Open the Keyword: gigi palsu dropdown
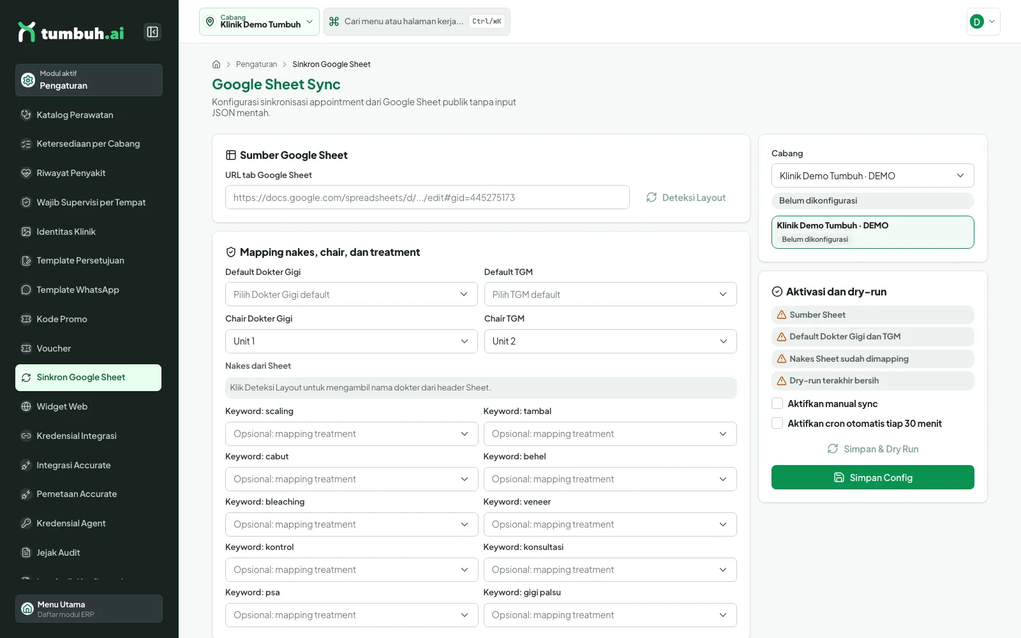Image resolution: width=1021 pixels, height=638 pixels. 610,615
